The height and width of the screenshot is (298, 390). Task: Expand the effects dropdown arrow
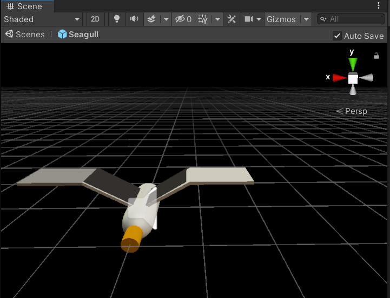166,19
